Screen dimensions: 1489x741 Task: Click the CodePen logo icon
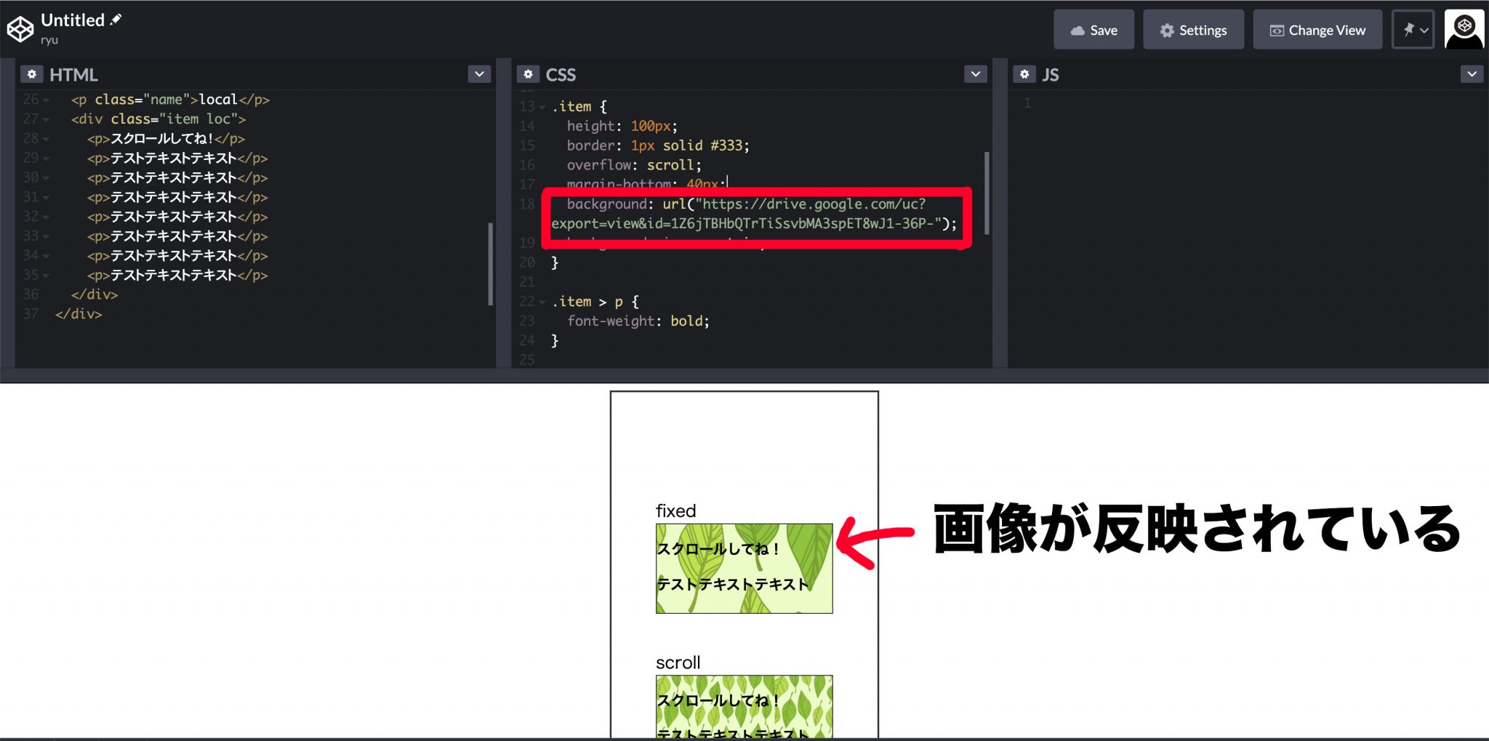click(x=19, y=28)
